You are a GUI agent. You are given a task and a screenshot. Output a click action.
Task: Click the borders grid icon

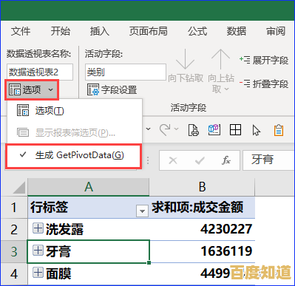[235, 129]
